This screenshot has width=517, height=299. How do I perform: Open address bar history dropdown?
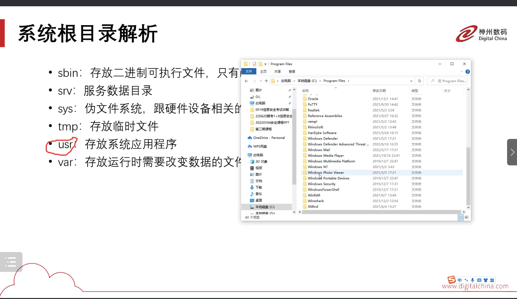click(x=411, y=81)
